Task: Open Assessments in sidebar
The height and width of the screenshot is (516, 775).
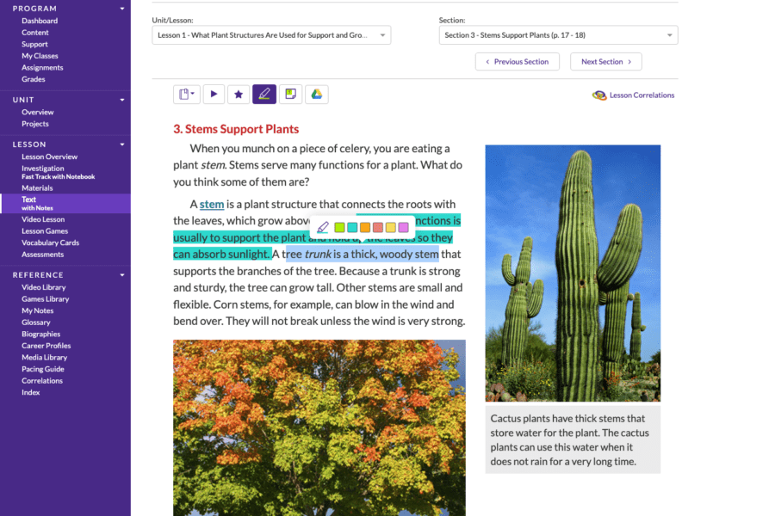Action: coord(42,255)
